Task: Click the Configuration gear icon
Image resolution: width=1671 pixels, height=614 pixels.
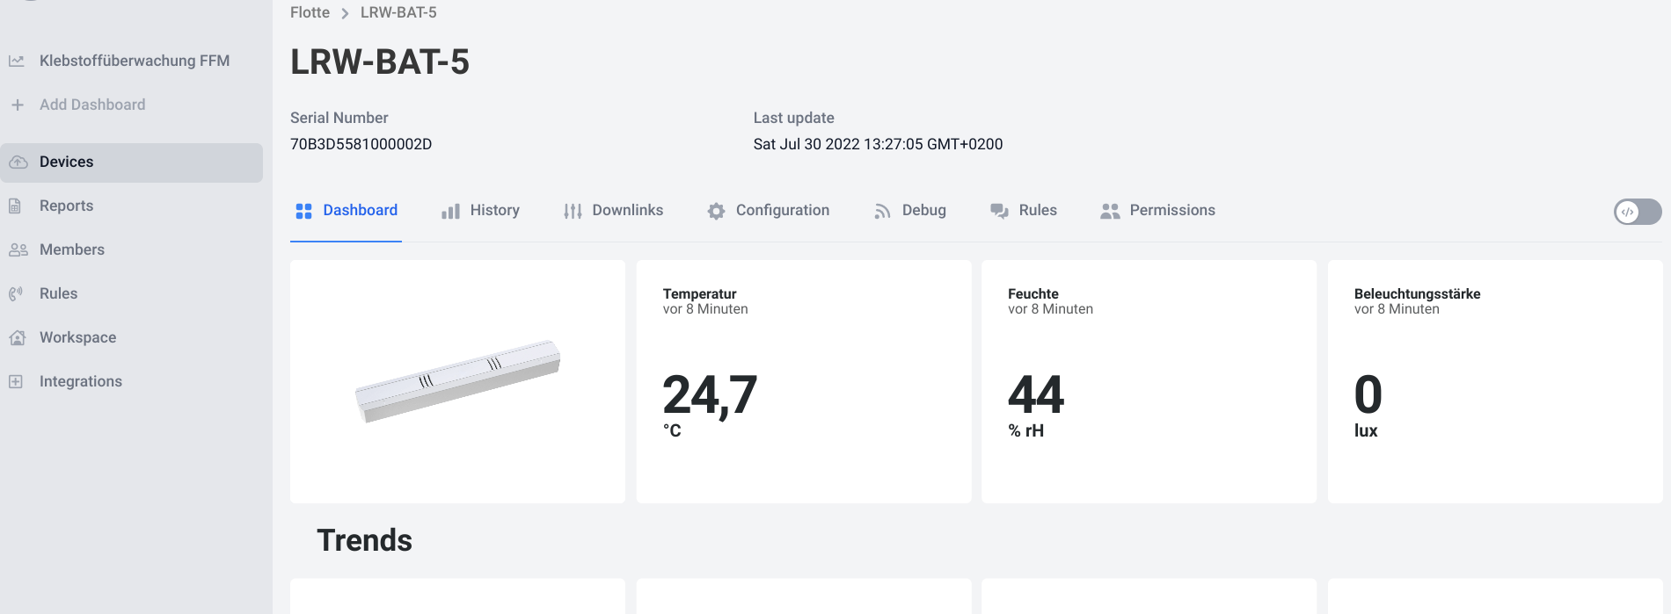Action: 716,212
